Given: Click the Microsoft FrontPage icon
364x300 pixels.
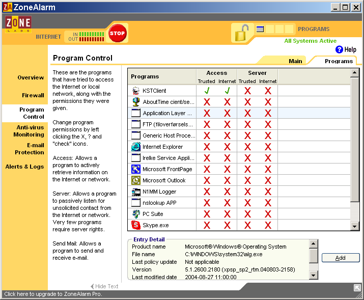Looking at the screenshot, I should [x=136, y=169].
